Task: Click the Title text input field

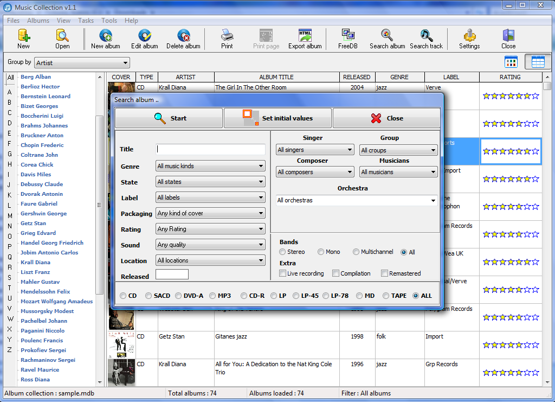Action: click(210, 149)
